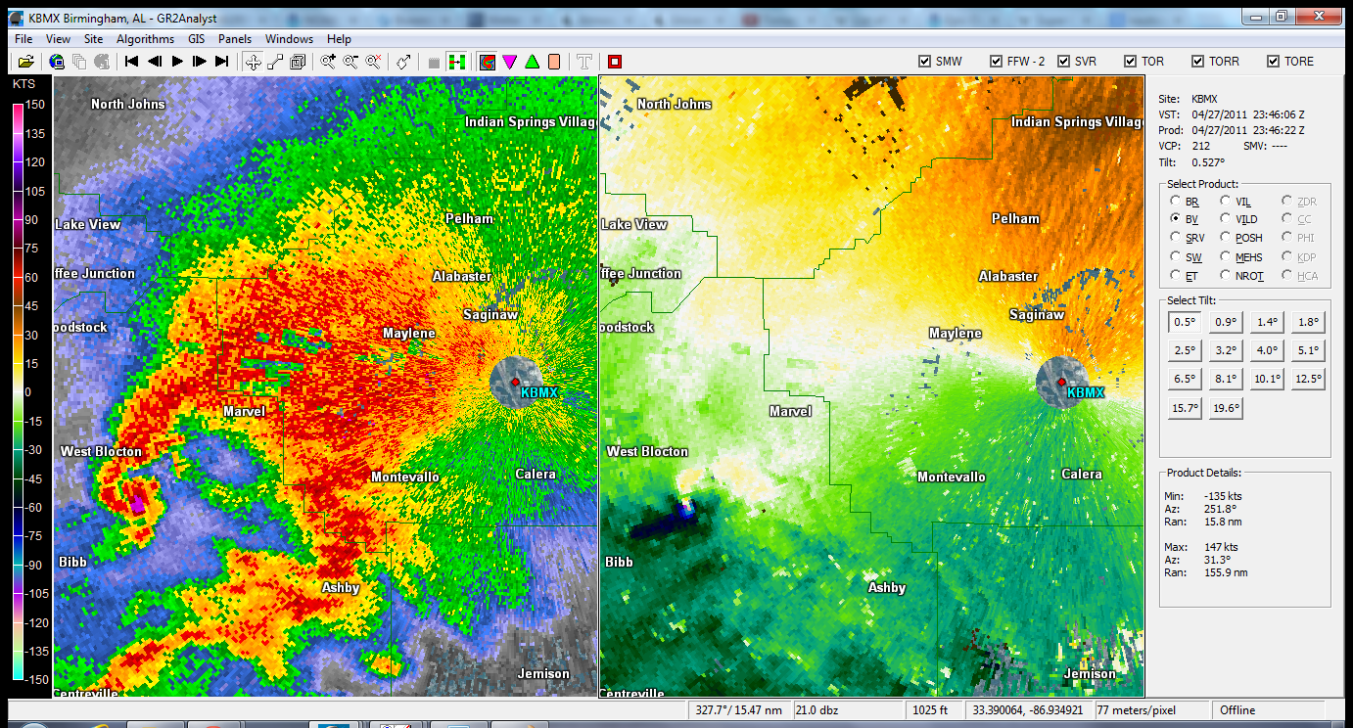Viewport: 1353px width, 728px height.
Task: Open a radar file with the folder icon
Action: point(25,62)
